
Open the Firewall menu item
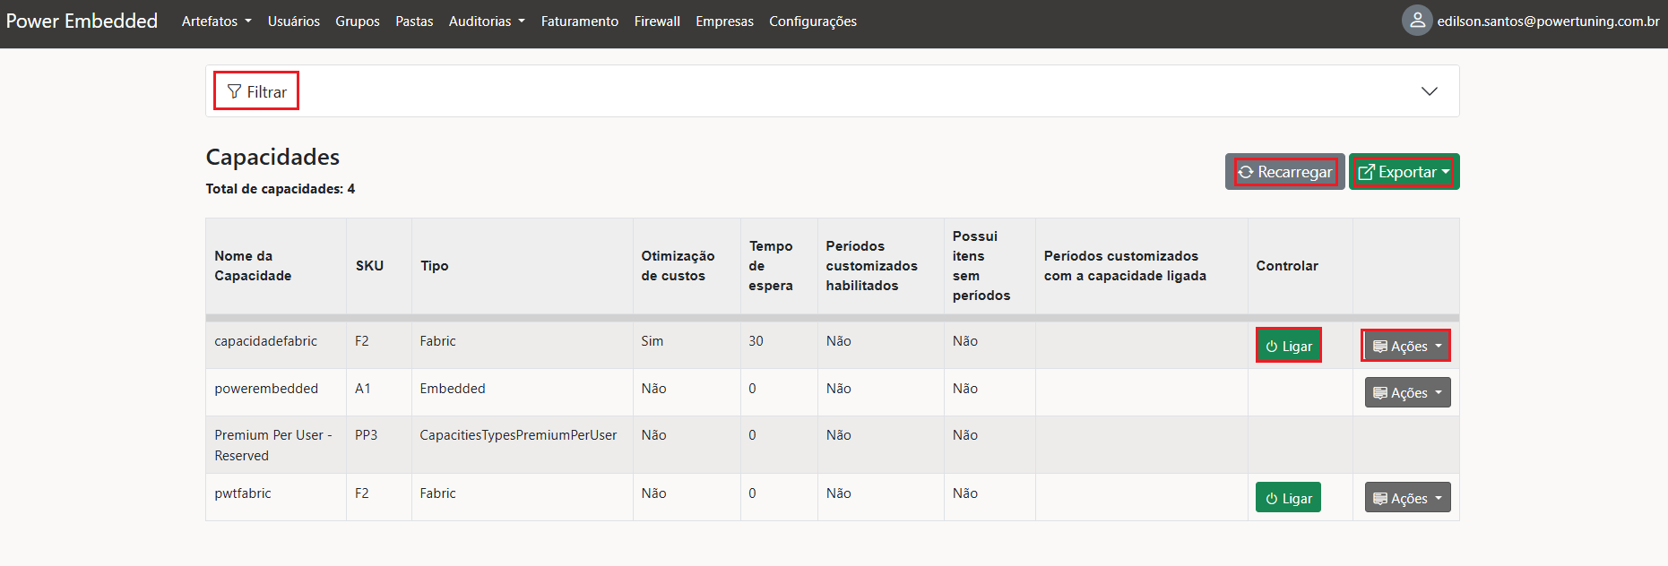657,21
